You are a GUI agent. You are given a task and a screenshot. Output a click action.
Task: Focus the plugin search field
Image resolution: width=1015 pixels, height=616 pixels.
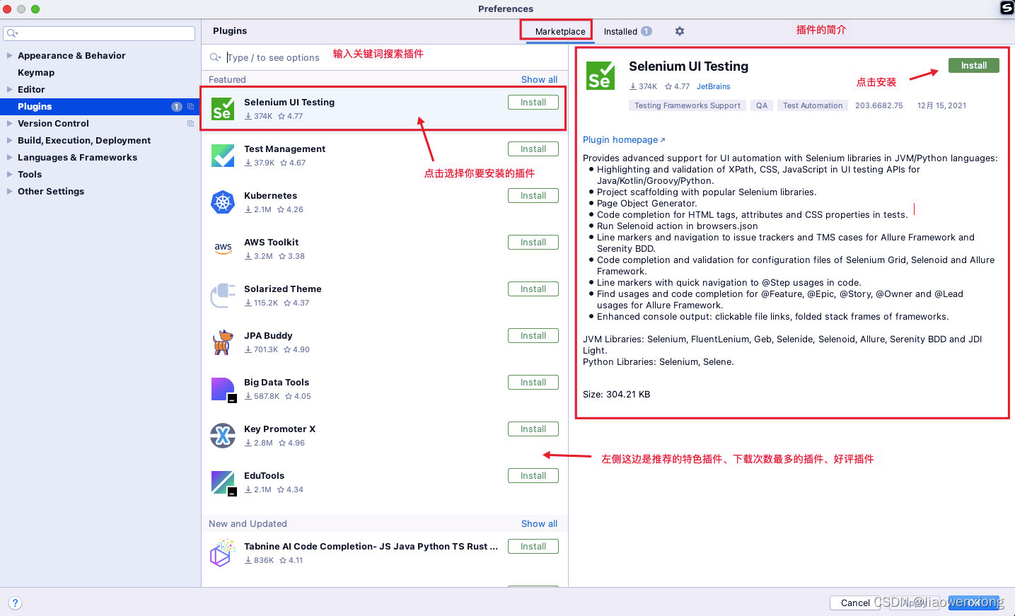[385, 57]
